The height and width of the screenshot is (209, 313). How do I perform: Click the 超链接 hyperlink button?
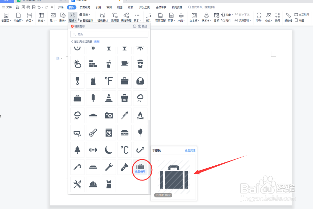(x=288, y=17)
